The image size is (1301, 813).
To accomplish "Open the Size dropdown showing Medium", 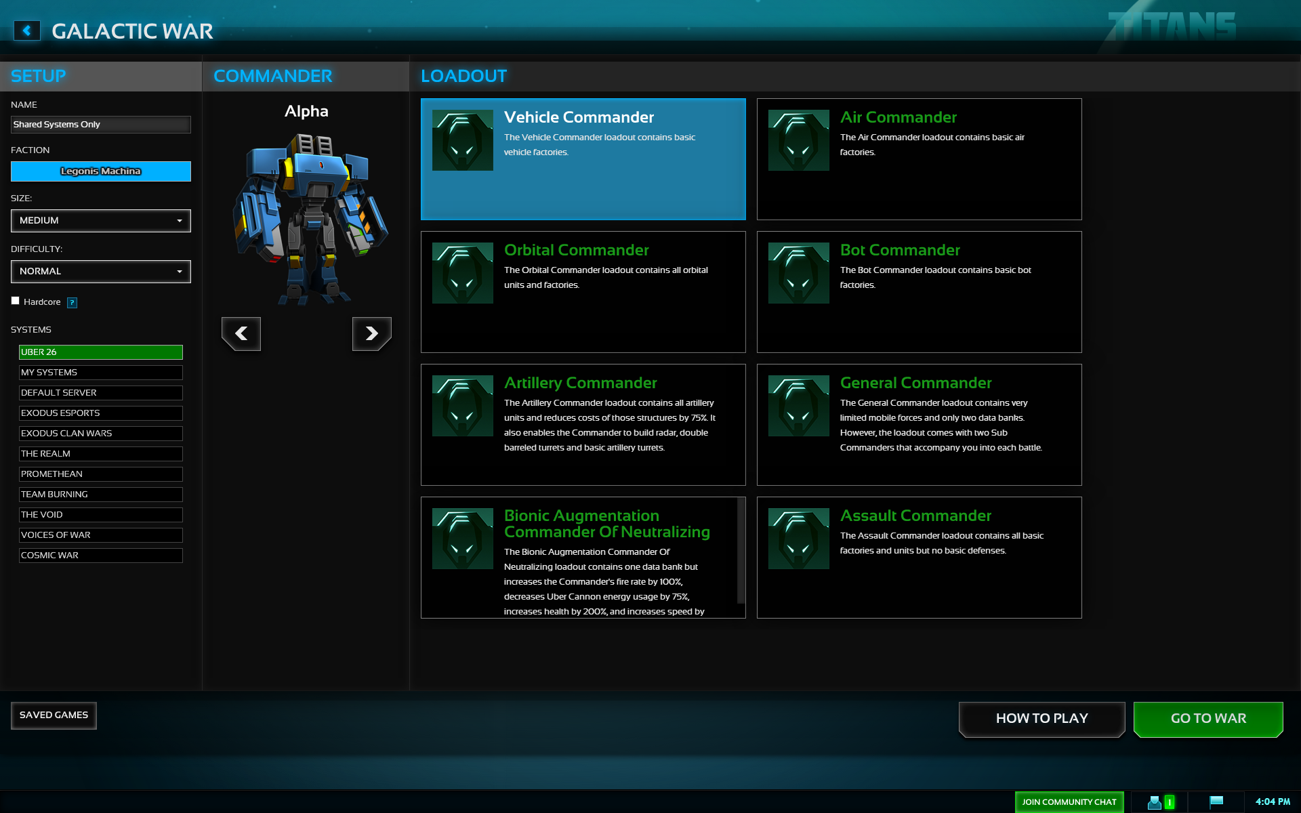I will pos(100,221).
